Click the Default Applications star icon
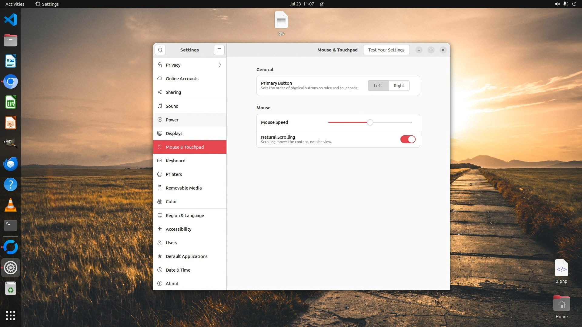 pos(160,256)
